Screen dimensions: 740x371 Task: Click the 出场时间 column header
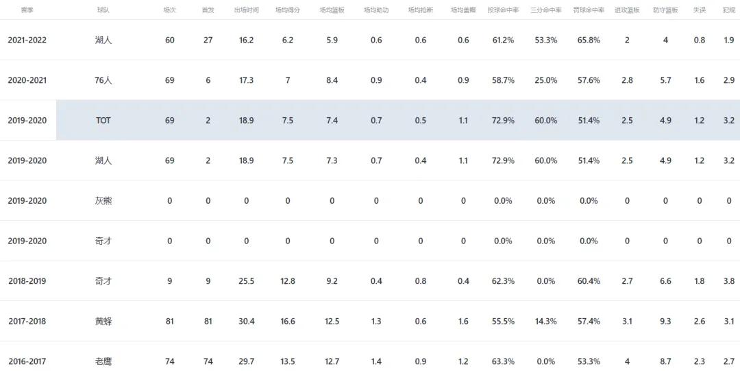tap(247, 10)
